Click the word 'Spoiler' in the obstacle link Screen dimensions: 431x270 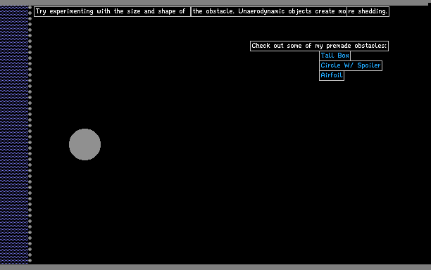pyautogui.click(x=369, y=65)
